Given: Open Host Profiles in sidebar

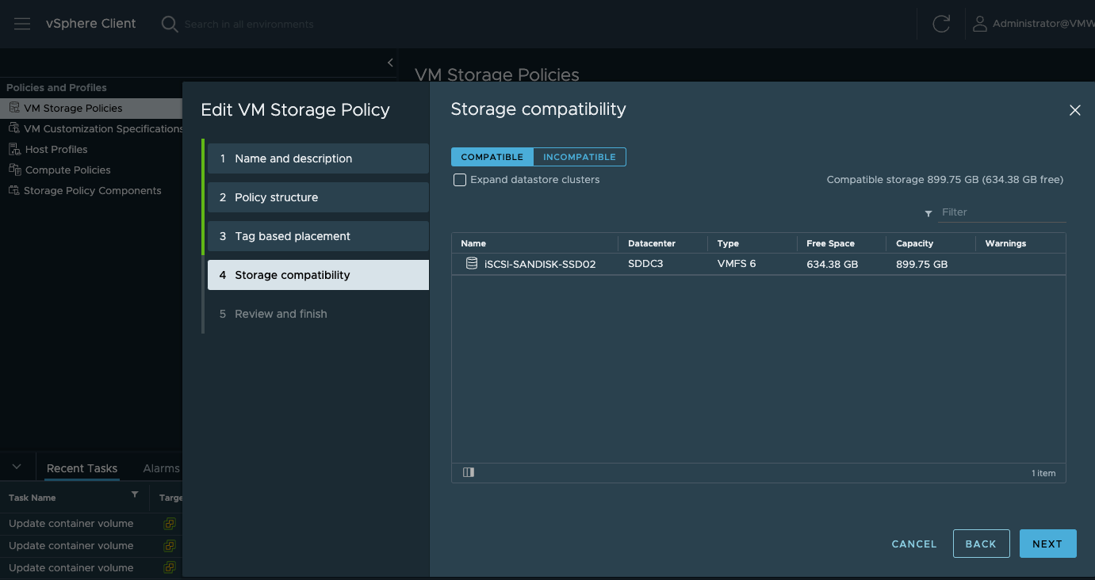Looking at the screenshot, I should point(56,149).
